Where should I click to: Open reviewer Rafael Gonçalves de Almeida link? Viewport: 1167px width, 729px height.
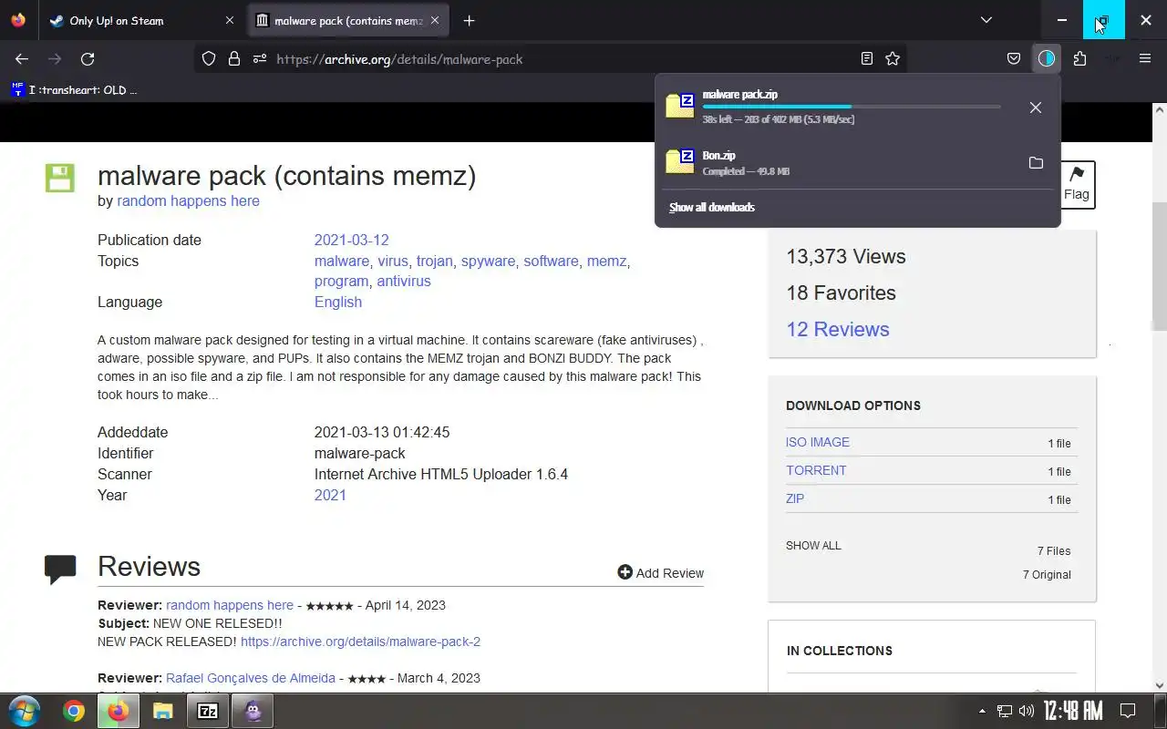point(251,678)
